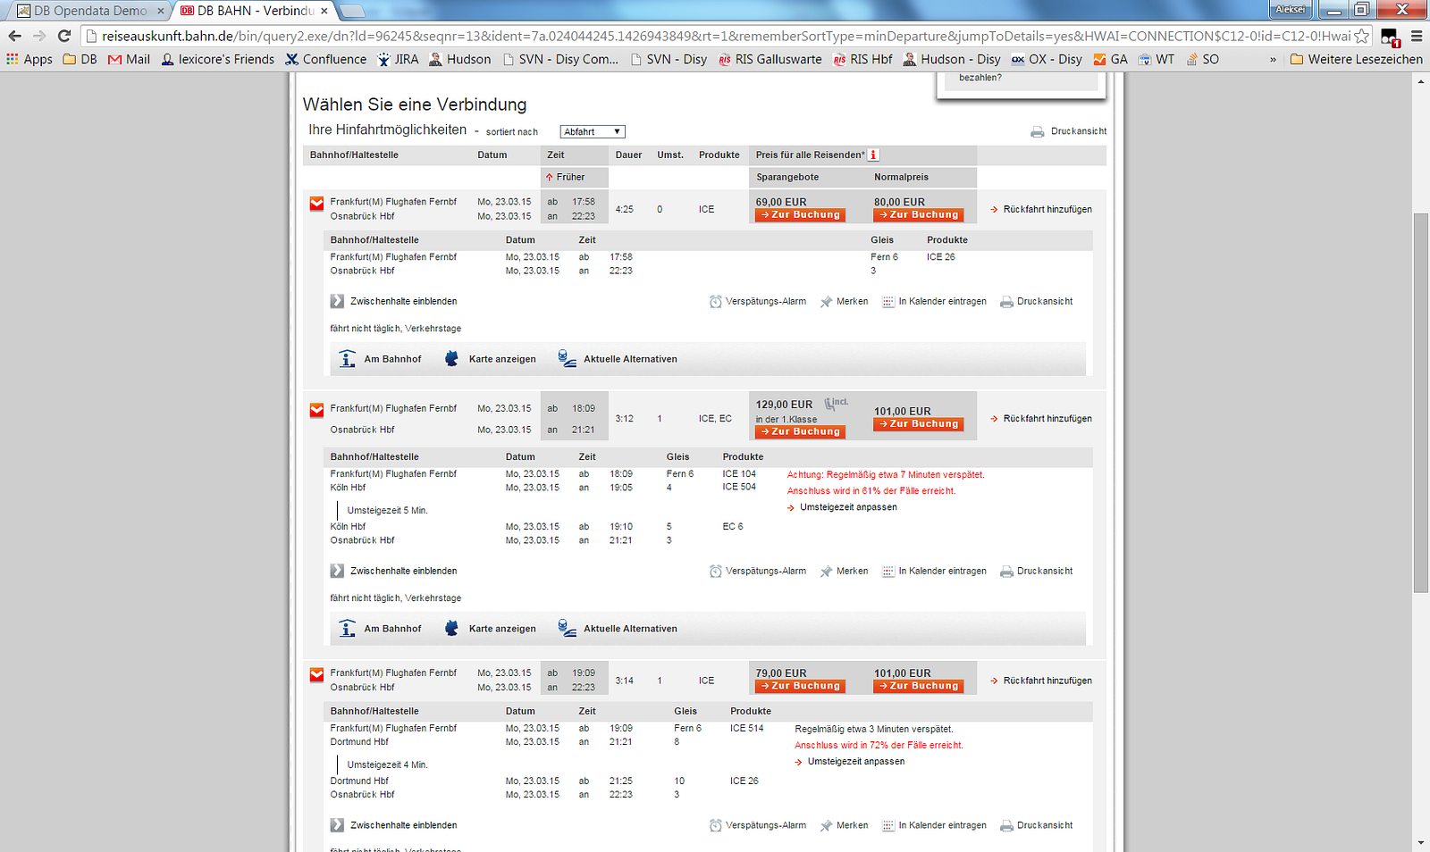Bookmark this page with the star icon

click(1361, 36)
